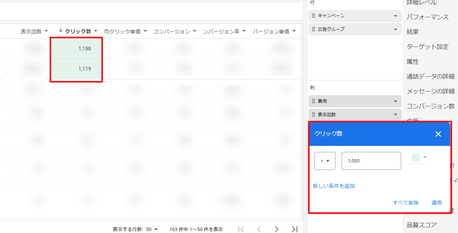Go to the first page of results

[x=241, y=229]
